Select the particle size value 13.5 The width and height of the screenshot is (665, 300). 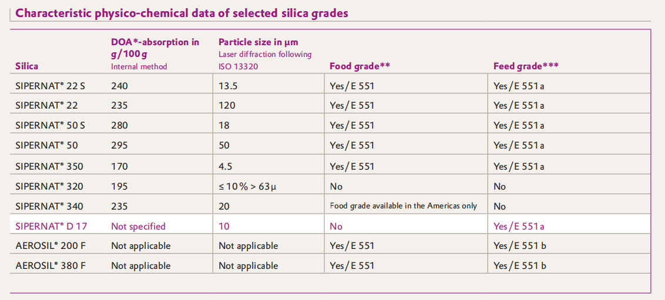click(x=228, y=86)
